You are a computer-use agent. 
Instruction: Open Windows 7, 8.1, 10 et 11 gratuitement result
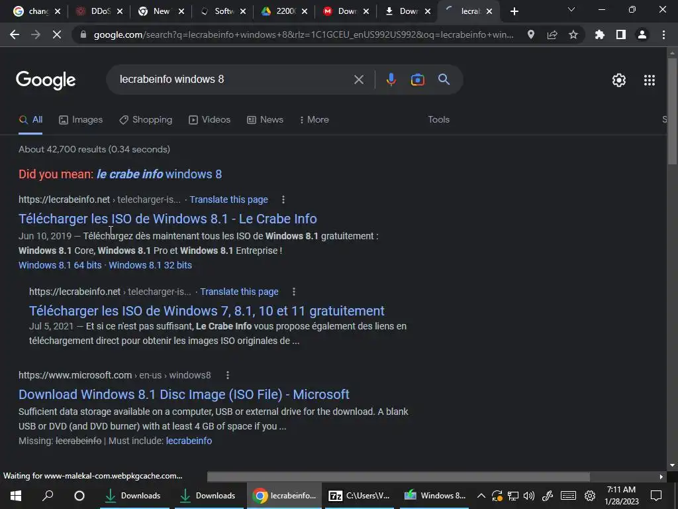(x=207, y=311)
